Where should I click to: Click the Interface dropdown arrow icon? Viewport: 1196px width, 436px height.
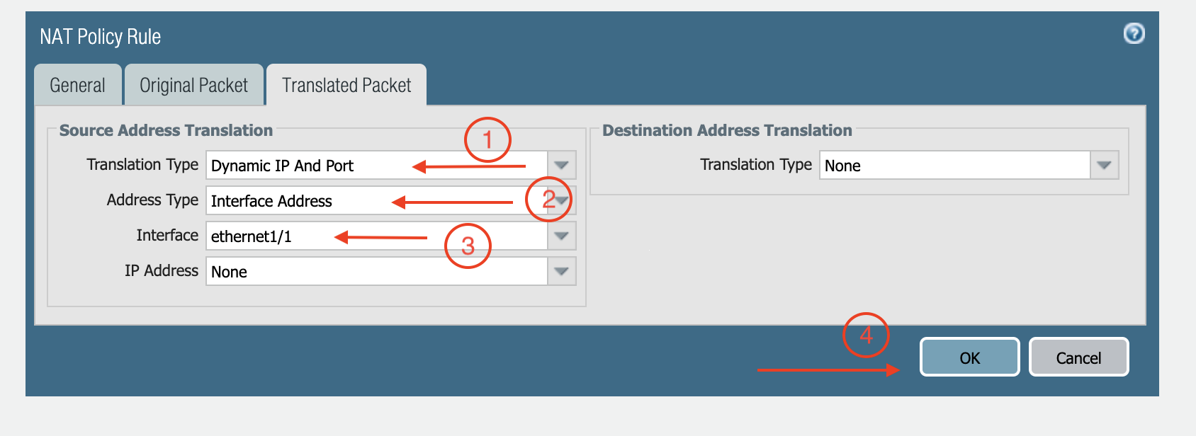(x=561, y=236)
